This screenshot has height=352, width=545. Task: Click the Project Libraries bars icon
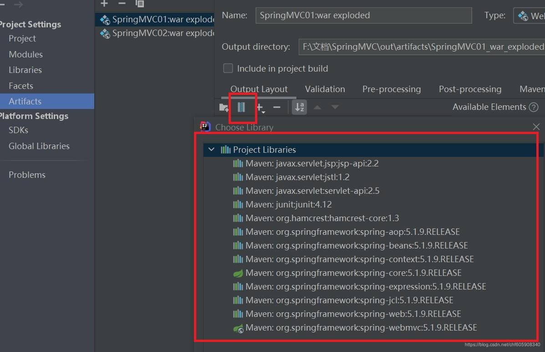click(225, 150)
